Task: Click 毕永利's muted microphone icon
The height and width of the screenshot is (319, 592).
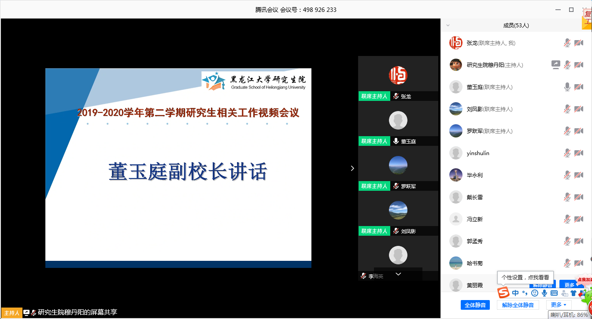Action: click(x=567, y=175)
